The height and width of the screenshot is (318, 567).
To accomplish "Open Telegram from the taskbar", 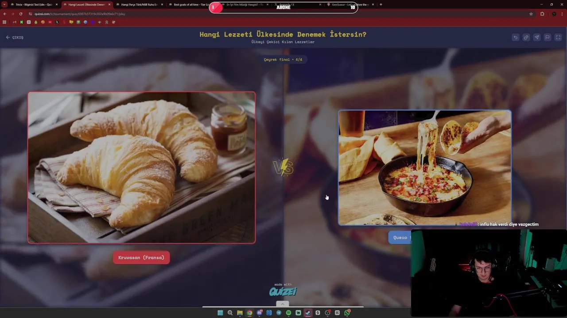I will (x=279, y=313).
